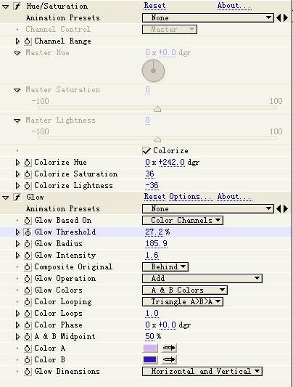Screen dimensions: 293x387
Task: Open the Composite Original dropdown
Action: pyautogui.click(x=165, y=266)
